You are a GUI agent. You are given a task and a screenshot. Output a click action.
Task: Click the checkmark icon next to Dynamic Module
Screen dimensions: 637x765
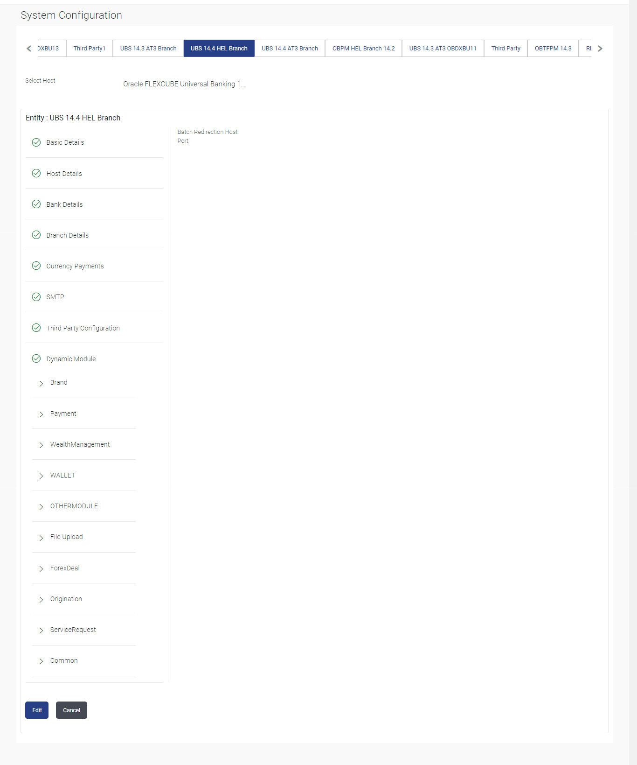[36, 358]
